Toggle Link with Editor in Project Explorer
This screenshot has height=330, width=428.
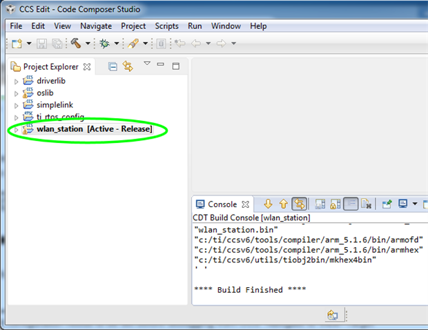pos(128,66)
